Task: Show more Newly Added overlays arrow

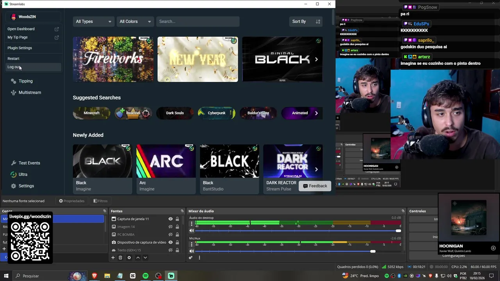Action: pyautogui.click(x=316, y=169)
